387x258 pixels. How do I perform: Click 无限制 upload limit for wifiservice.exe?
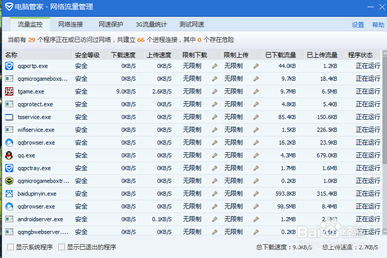pos(234,130)
